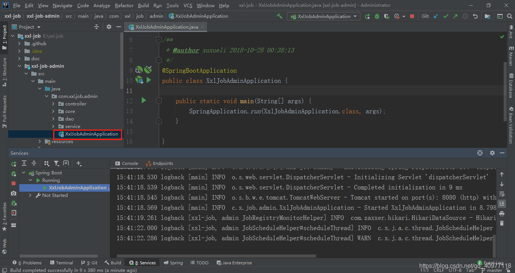Open the Refactor menu
Viewport: 515px width, 273px height.
pos(124,5)
